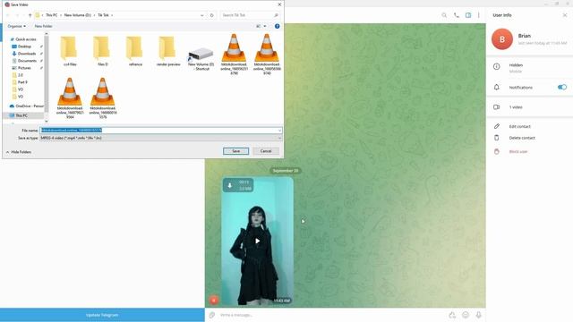Click the Search Tik Tok box
The height and width of the screenshot is (322, 573).
pyautogui.click(x=251, y=15)
